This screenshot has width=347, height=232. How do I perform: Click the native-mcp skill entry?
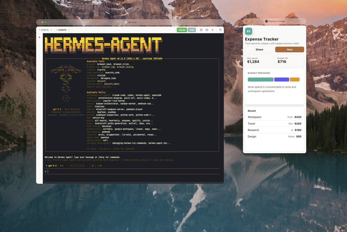click(x=98, y=118)
